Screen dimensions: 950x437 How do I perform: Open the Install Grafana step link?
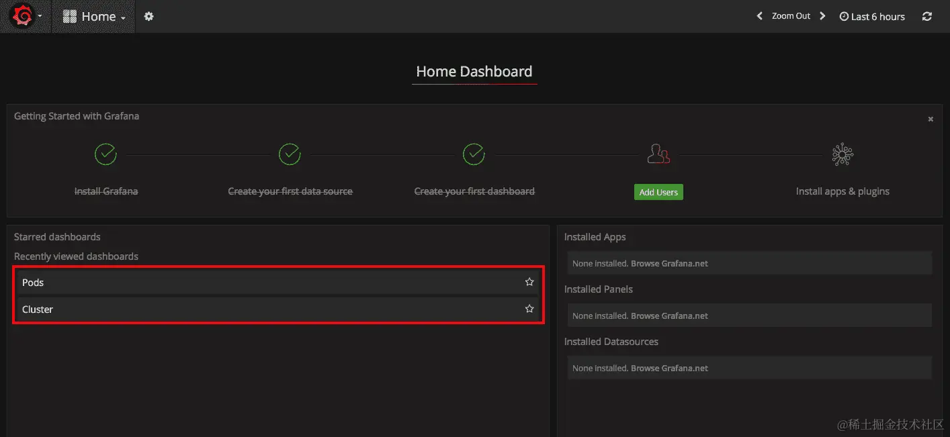pyautogui.click(x=106, y=191)
